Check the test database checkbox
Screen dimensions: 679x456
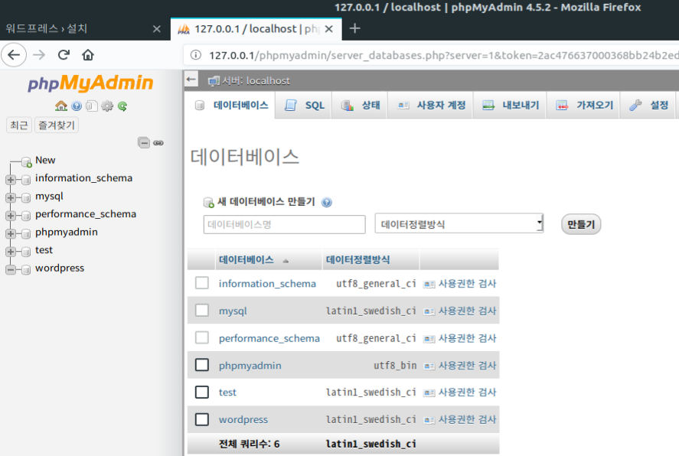point(202,392)
